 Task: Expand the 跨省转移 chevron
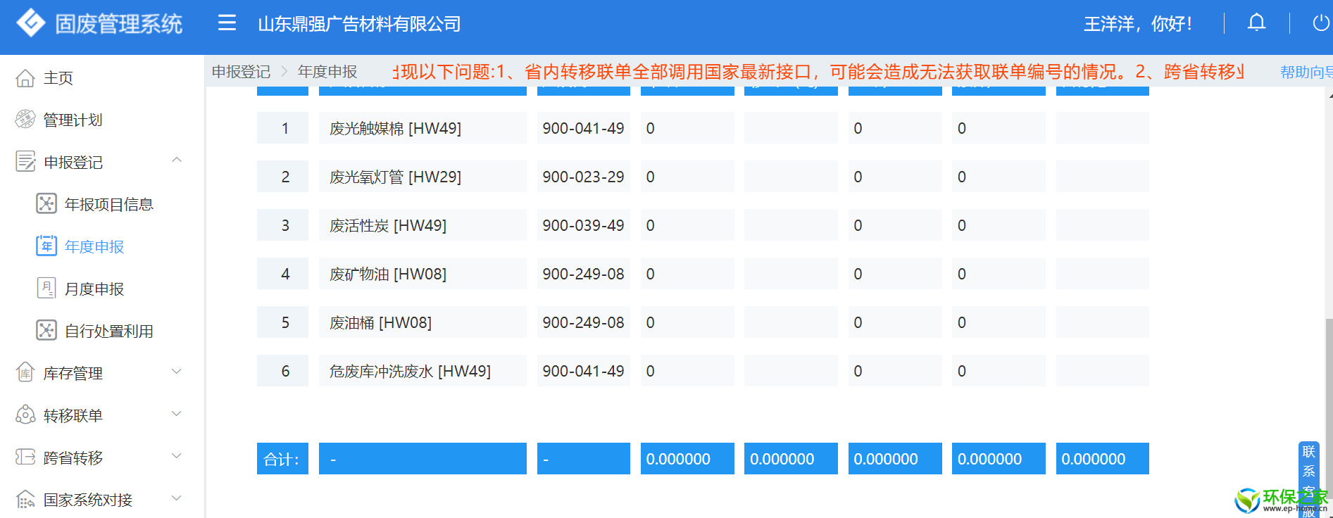click(177, 456)
